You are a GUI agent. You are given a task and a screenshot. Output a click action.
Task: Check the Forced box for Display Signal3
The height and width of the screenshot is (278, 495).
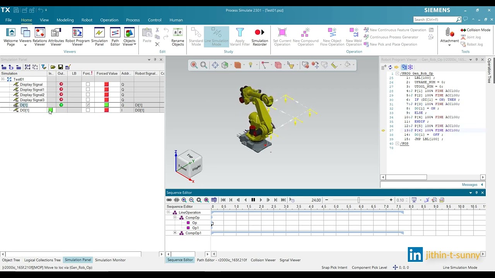(88, 100)
